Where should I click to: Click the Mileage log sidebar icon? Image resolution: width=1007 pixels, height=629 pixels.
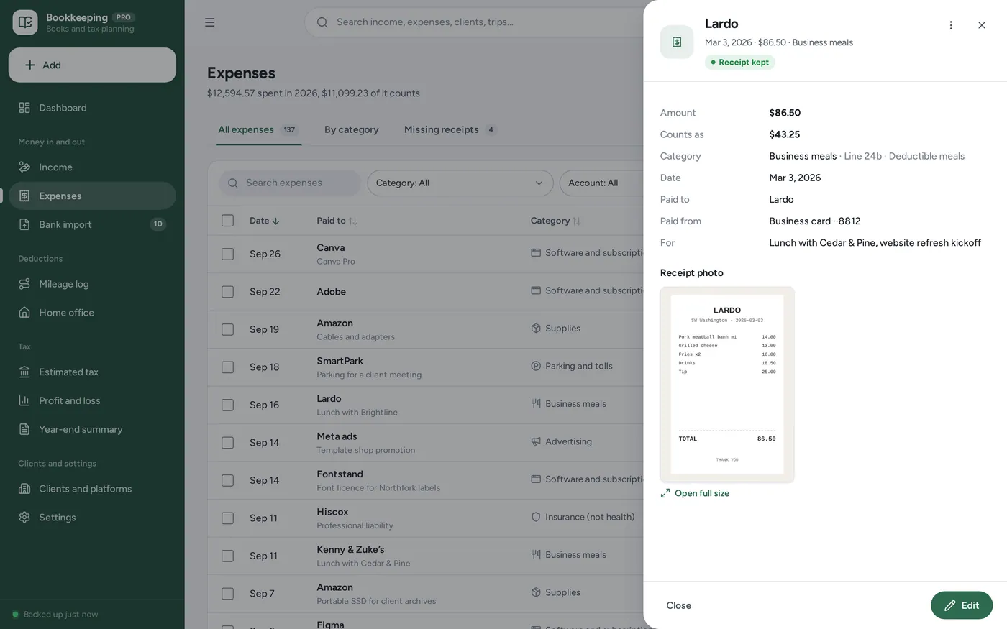(x=24, y=284)
